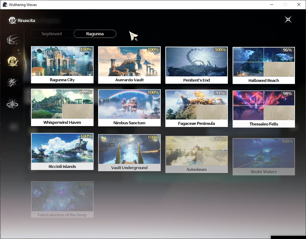The image size is (306, 239).
Task: Select the flower-shaped region emblem in sidebar
Action: [x=12, y=103]
